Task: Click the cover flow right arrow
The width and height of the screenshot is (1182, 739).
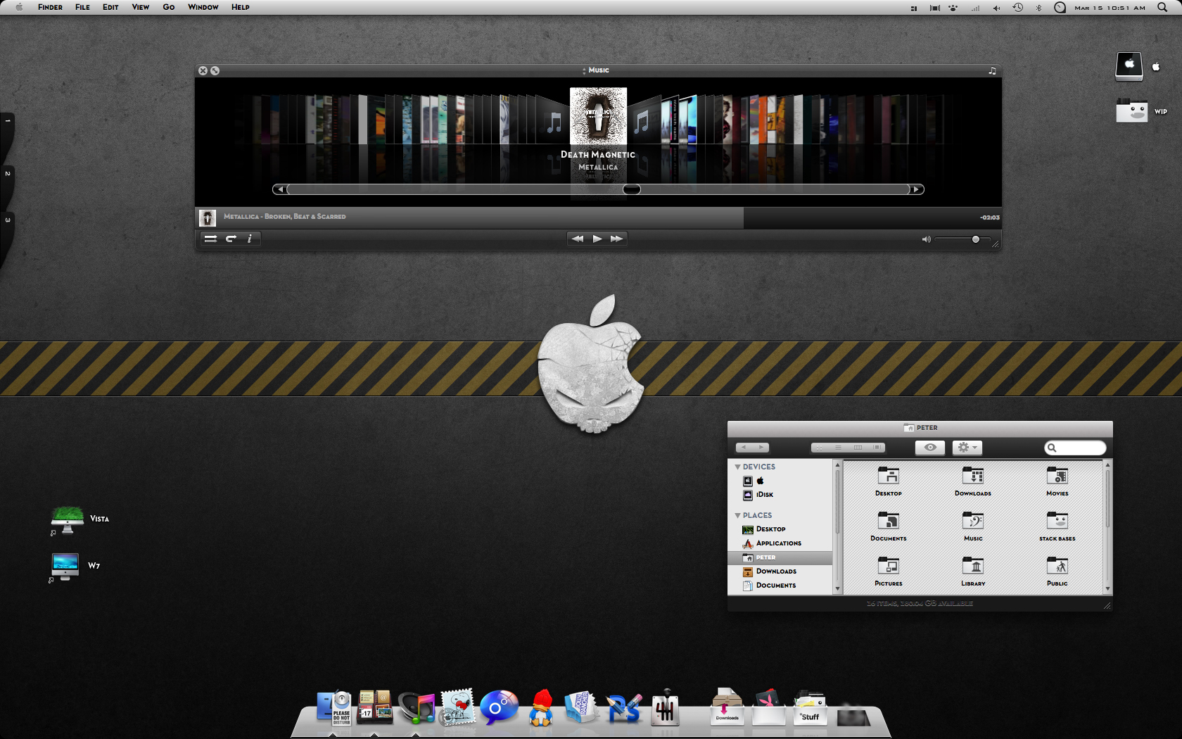Action: click(916, 189)
